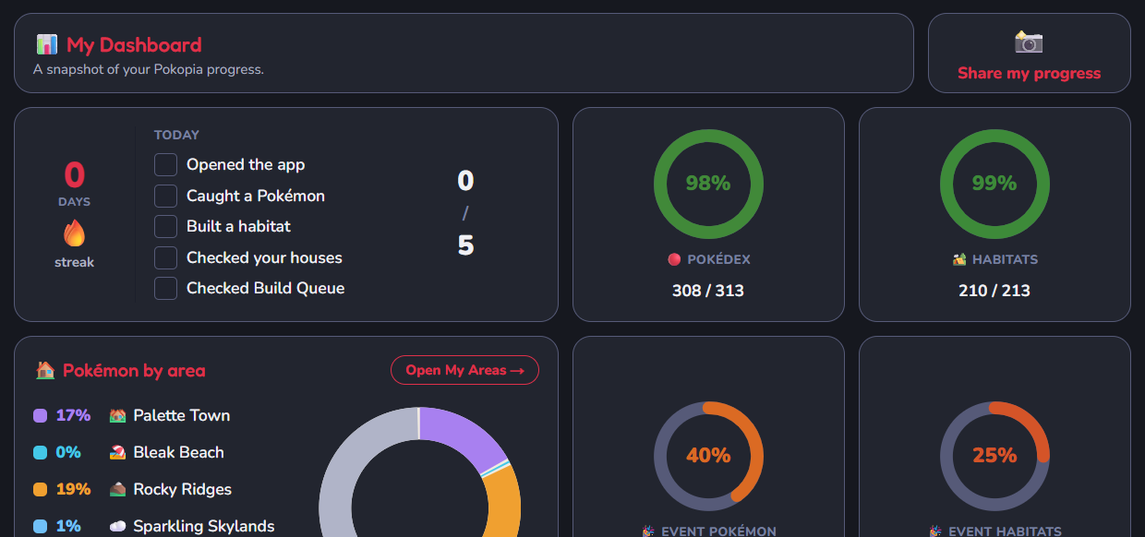The width and height of the screenshot is (1145, 537).
Task: Tick the Caught a Pokémon checkbox
Action: tap(165, 196)
